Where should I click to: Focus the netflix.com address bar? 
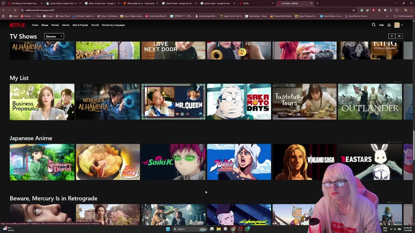click(x=188, y=10)
